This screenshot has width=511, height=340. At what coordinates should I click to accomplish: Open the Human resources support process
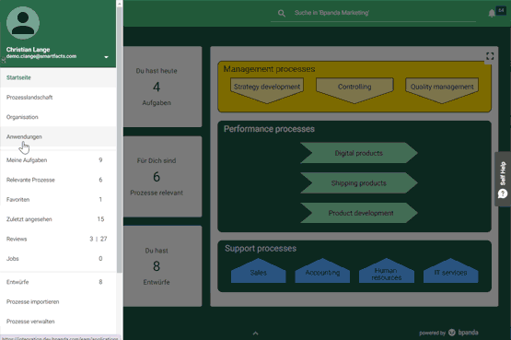coord(387,271)
